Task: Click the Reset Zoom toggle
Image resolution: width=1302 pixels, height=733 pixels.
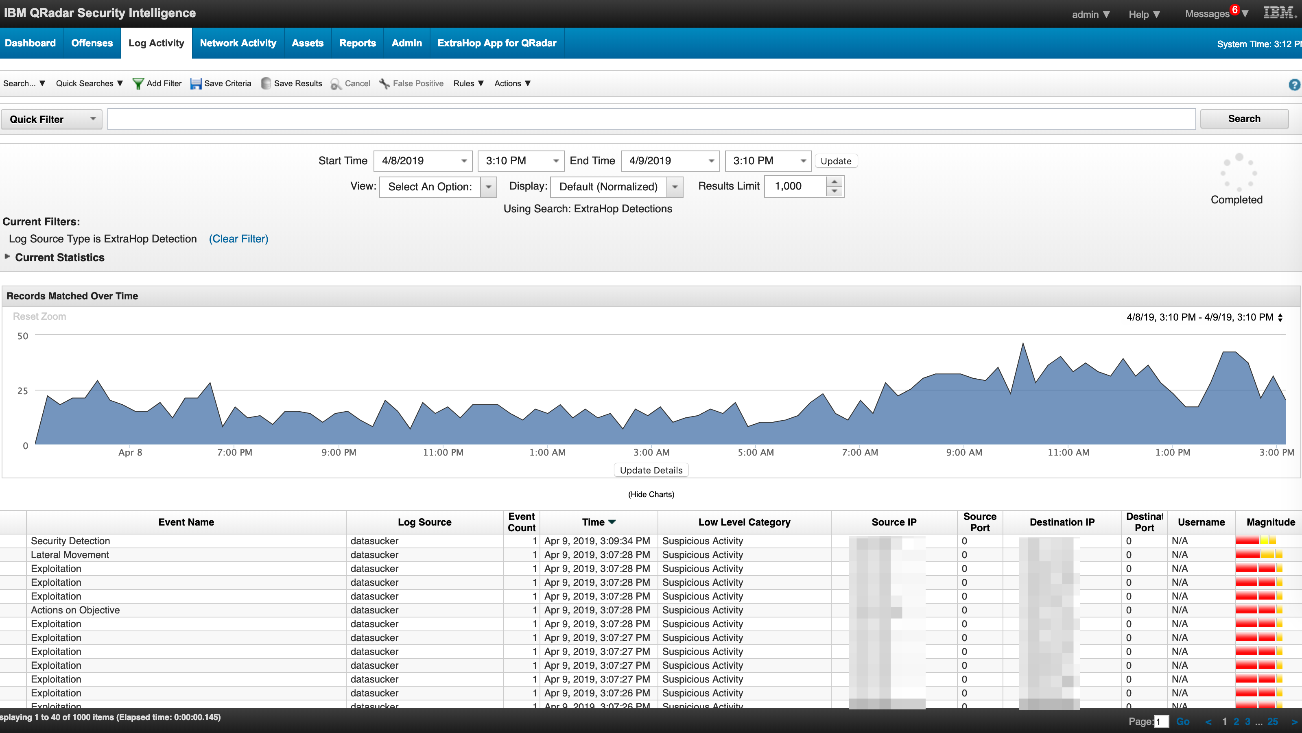Action: 39,316
